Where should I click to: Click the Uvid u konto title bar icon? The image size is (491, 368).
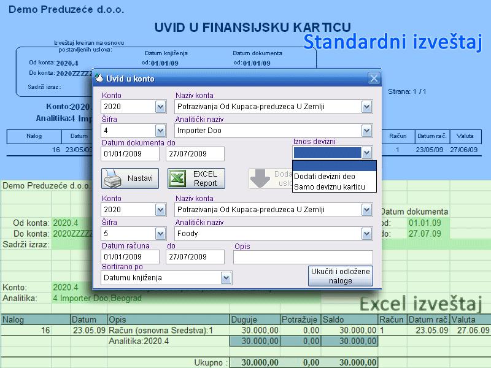coord(100,79)
